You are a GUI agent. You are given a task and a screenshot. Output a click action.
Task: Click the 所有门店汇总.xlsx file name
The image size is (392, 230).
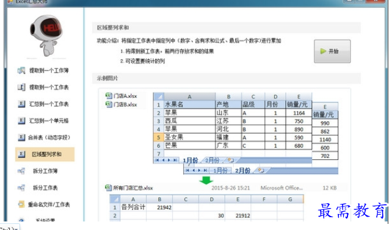click(x=132, y=188)
